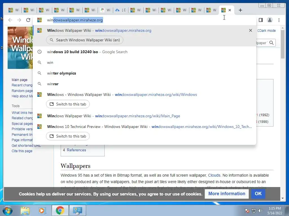Choose the winter olympics suggestion
Screen dimensions: 289x216
(x=144, y=73)
